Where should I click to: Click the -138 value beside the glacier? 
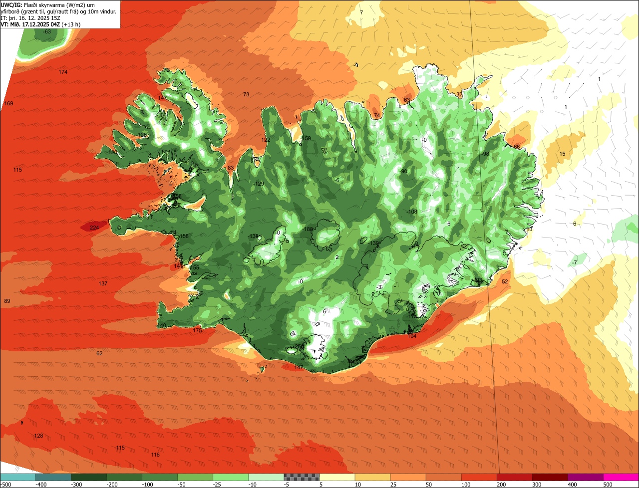point(254,236)
